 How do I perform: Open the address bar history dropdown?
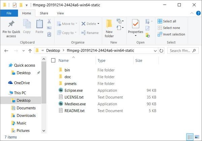(x=155, y=51)
